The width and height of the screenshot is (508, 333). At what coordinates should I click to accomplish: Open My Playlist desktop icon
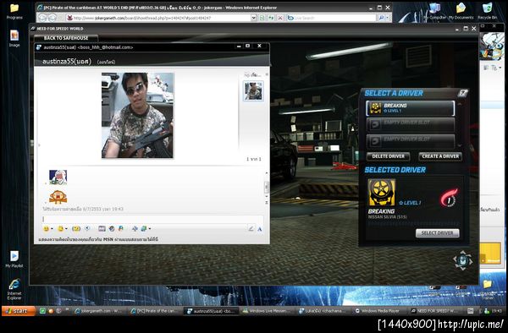[x=14, y=259]
